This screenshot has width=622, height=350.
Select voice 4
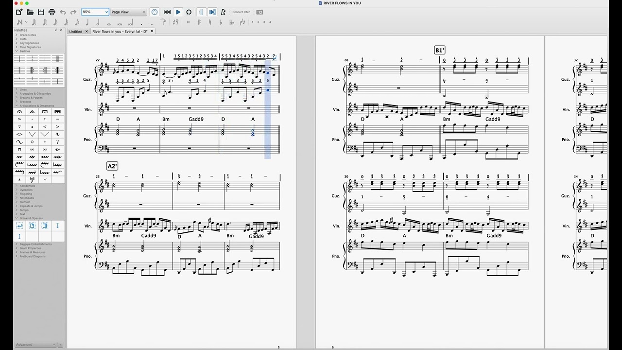coord(270,22)
